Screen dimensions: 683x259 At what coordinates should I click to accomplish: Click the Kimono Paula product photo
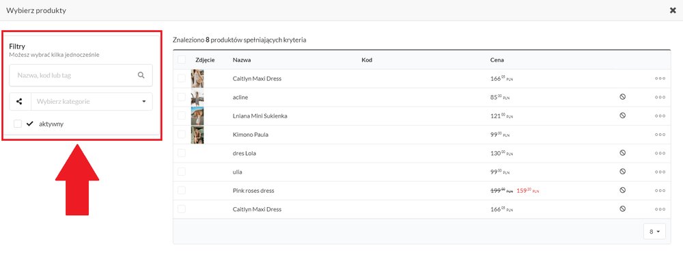pyautogui.click(x=197, y=135)
